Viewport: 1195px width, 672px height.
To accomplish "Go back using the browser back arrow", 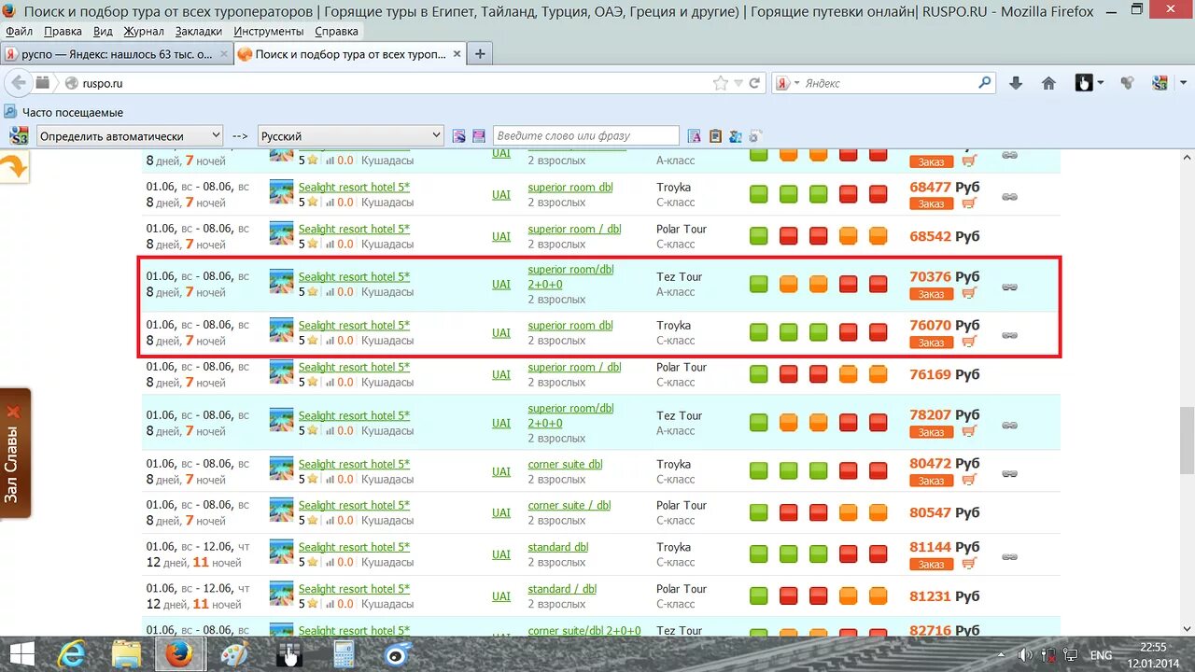I will [18, 83].
